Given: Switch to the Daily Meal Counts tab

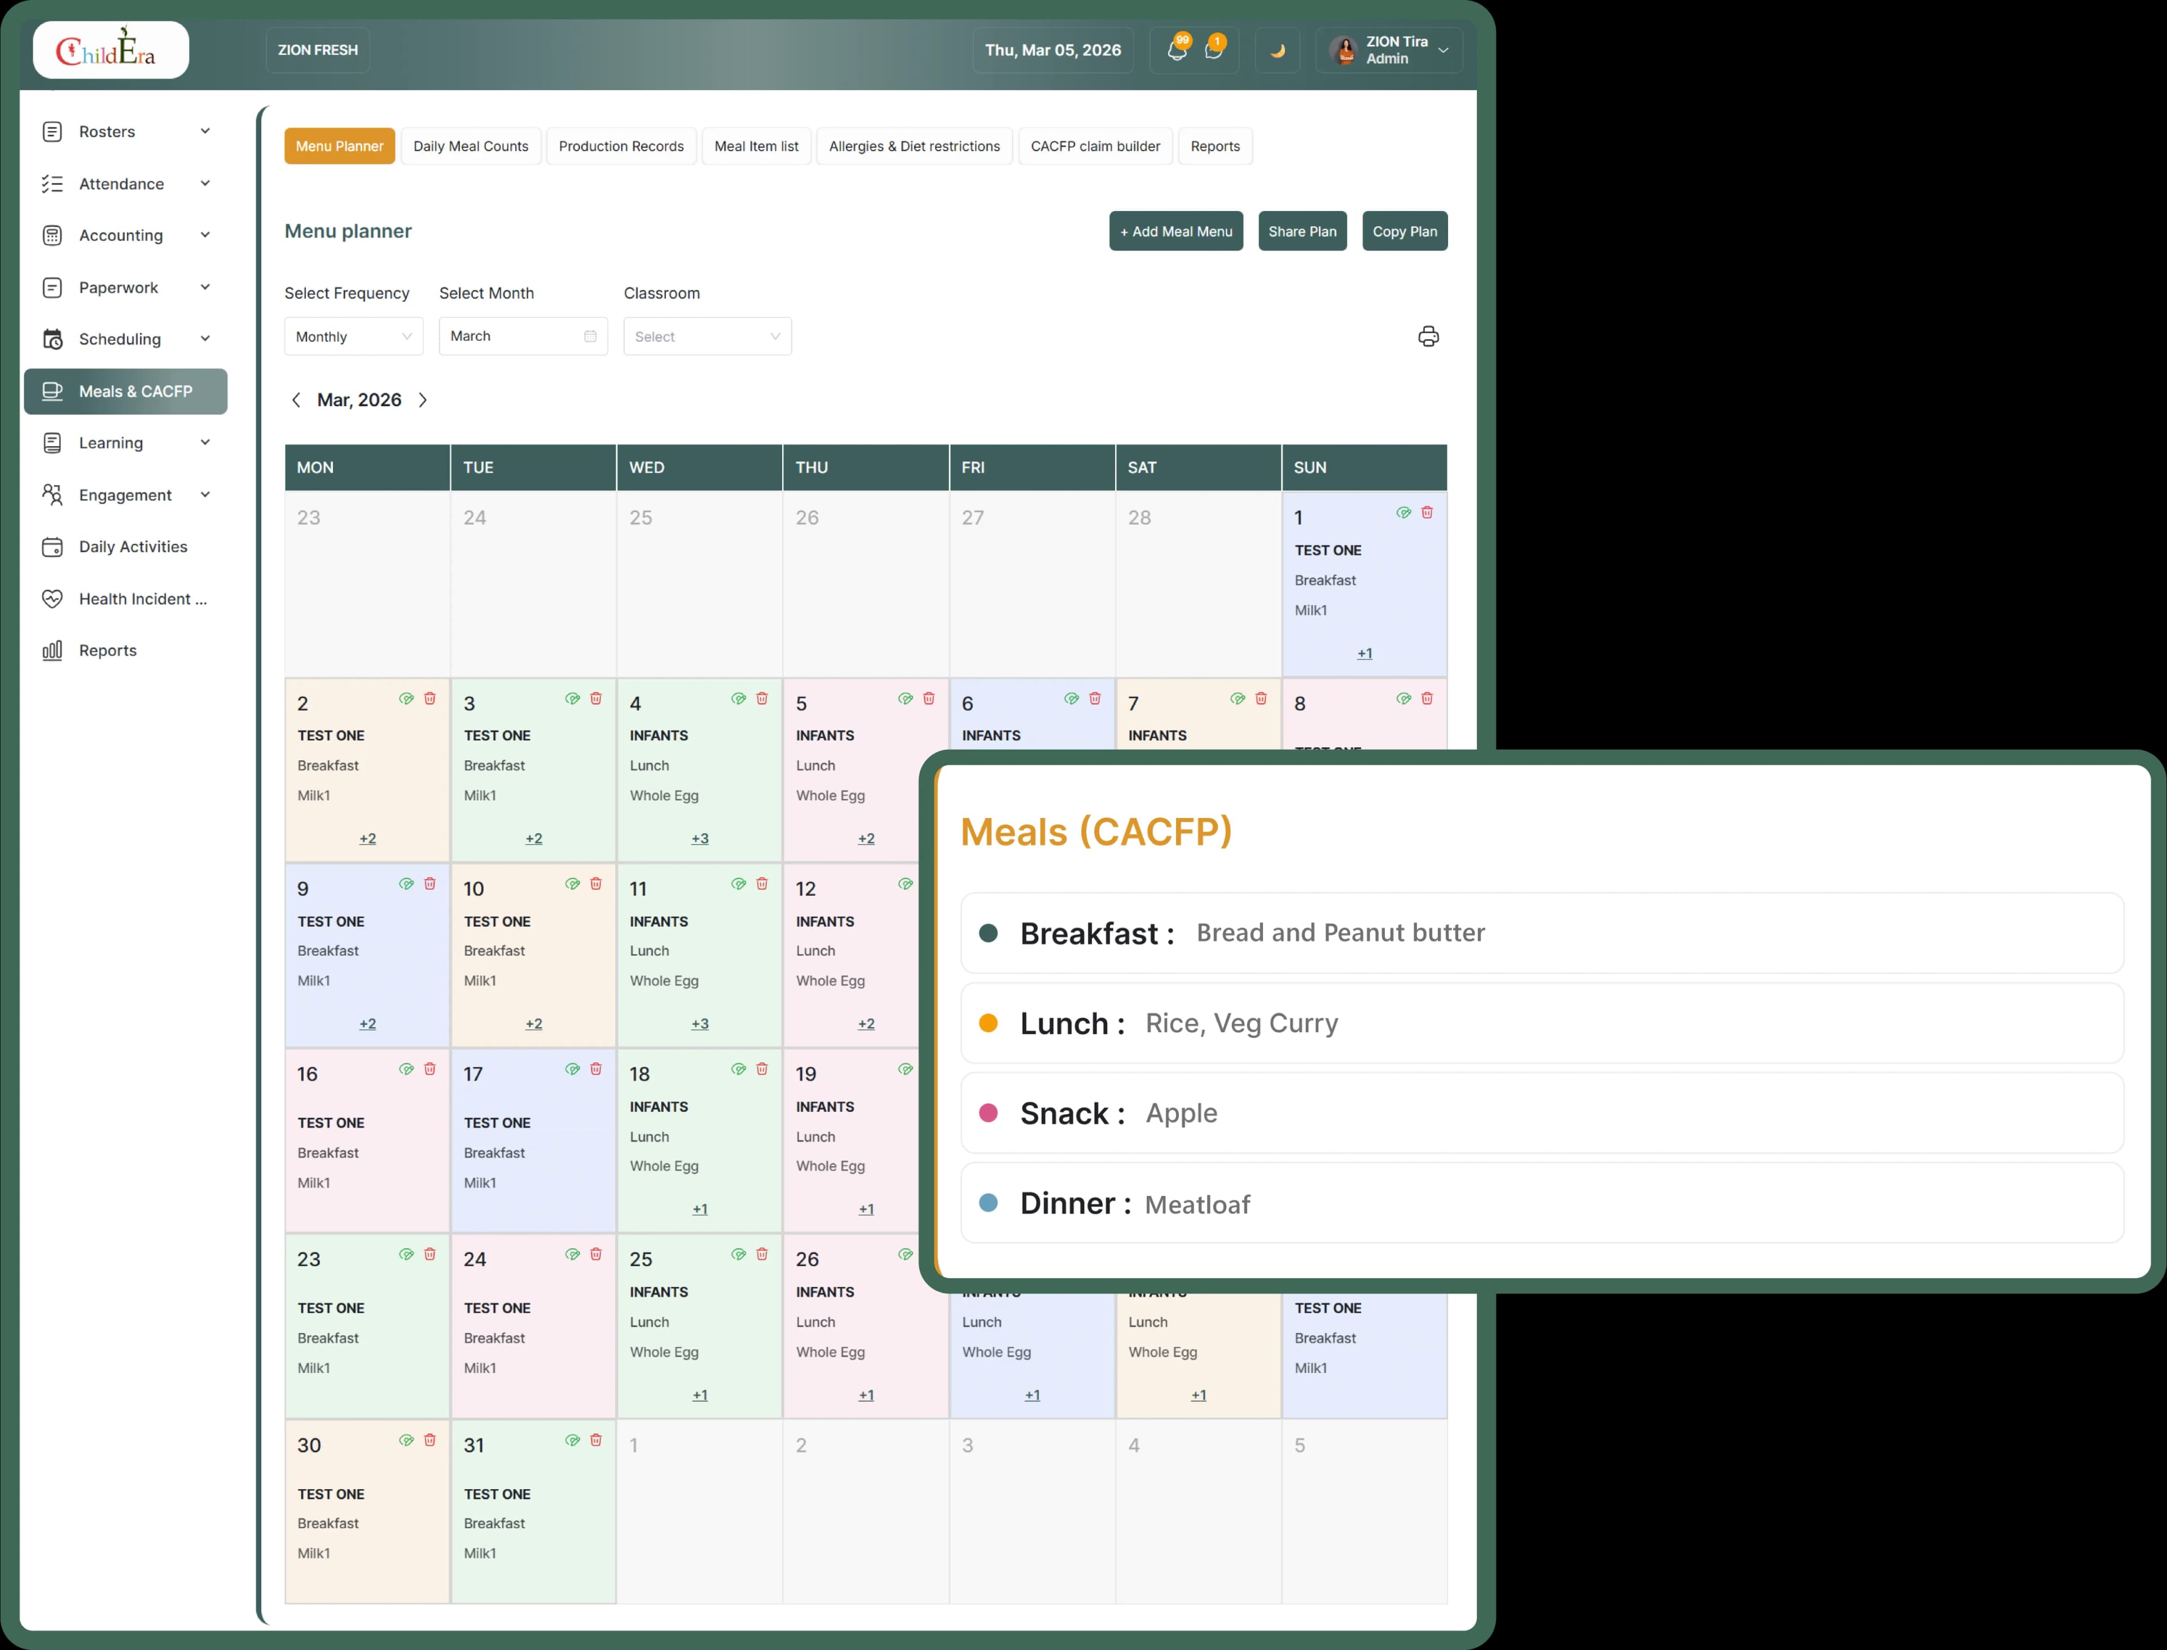Looking at the screenshot, I should pyautogui.click(x=471, y=146).
